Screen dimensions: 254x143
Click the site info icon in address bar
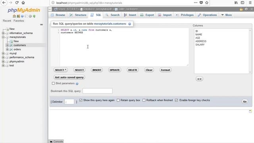53,3
